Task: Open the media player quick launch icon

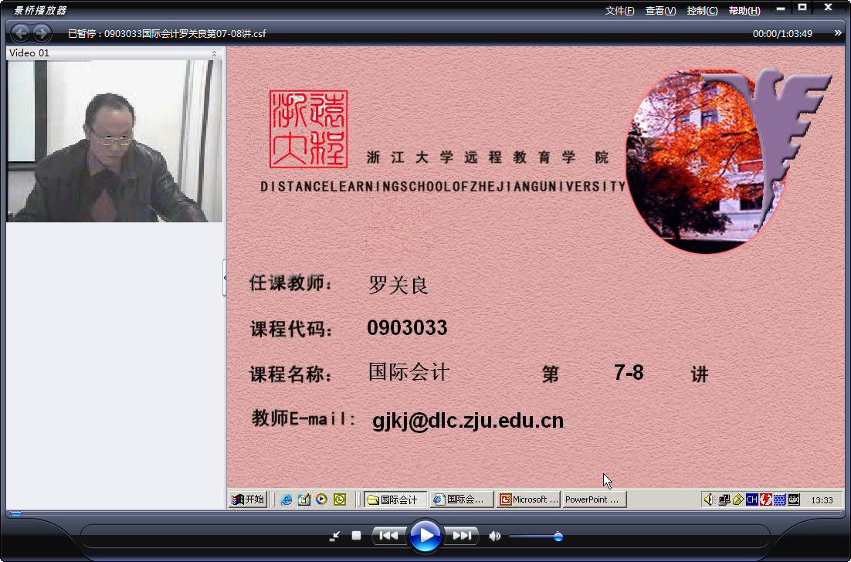Action: point(322,499)
